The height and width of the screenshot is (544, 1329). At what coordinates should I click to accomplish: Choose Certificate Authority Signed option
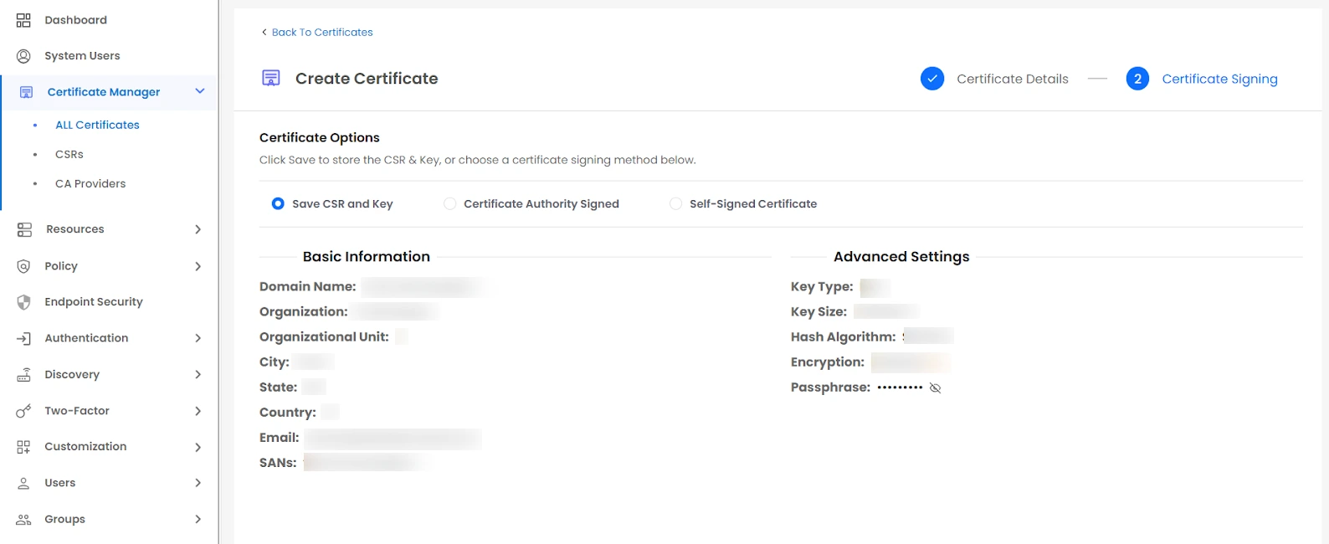449,203
